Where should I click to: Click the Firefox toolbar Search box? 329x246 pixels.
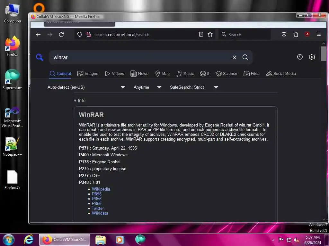tap(245, 35)
